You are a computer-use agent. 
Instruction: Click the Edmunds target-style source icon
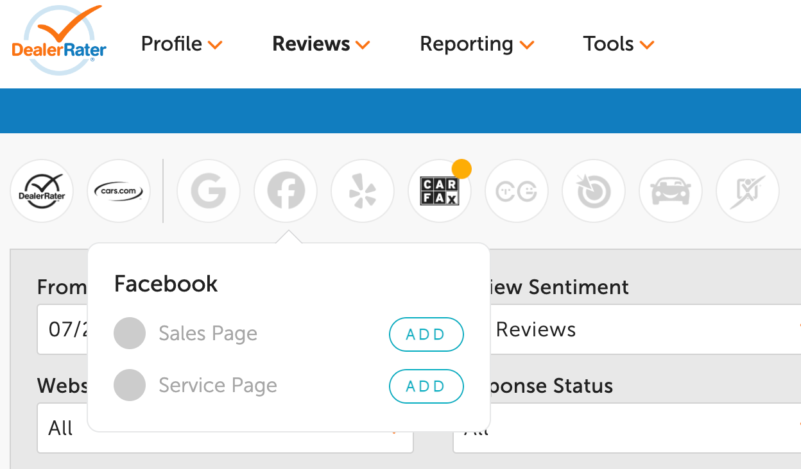tap(594, 191)
